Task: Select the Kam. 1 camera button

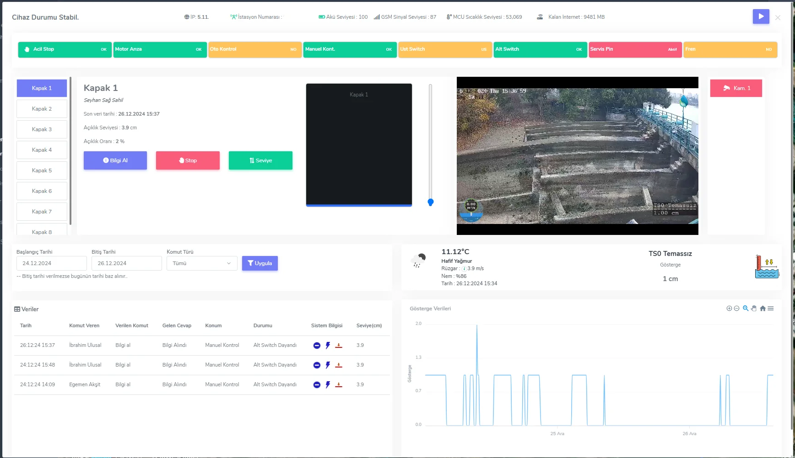Action: pyautogui.click(x=736, y=88)
